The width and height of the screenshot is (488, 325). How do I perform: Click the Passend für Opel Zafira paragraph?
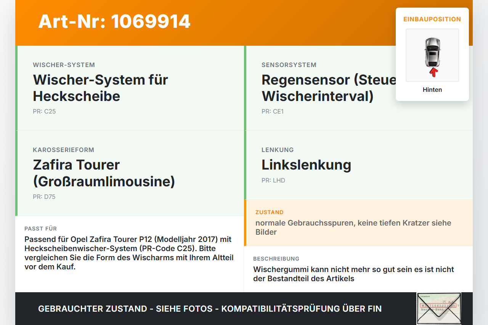pos(129,253)
